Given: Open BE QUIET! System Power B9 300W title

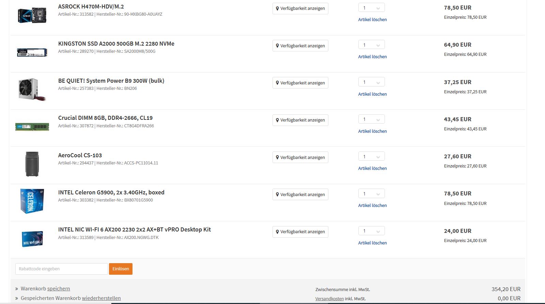Looking at the screenshot, I should coord(111,81).
